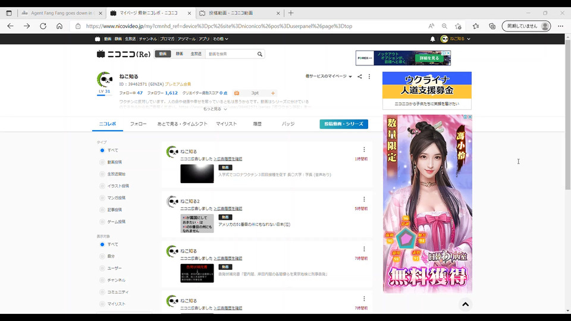Open browser settings and more menu
Image resolution: width=571 pixels, height=321 pixels.
tap(560, 26)
